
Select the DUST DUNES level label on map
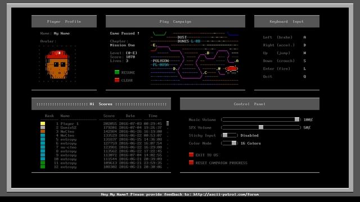(189, 39)
